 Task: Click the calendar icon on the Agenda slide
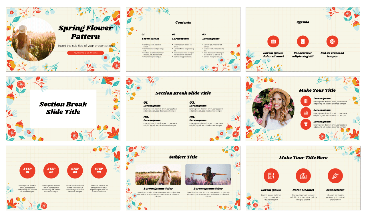(x=273, y=42)
